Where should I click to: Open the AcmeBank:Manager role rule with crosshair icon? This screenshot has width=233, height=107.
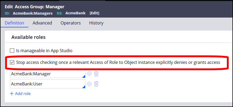click(89, 74)
